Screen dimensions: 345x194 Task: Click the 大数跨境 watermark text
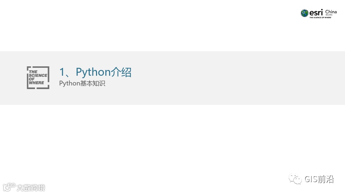(31, 188)
